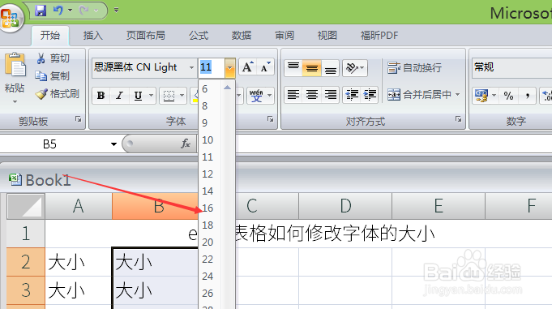Image resolution: width=552 pixels, height=309 pixels.
Task: Click the Redo arrow icon
Action: click(84, 11)
